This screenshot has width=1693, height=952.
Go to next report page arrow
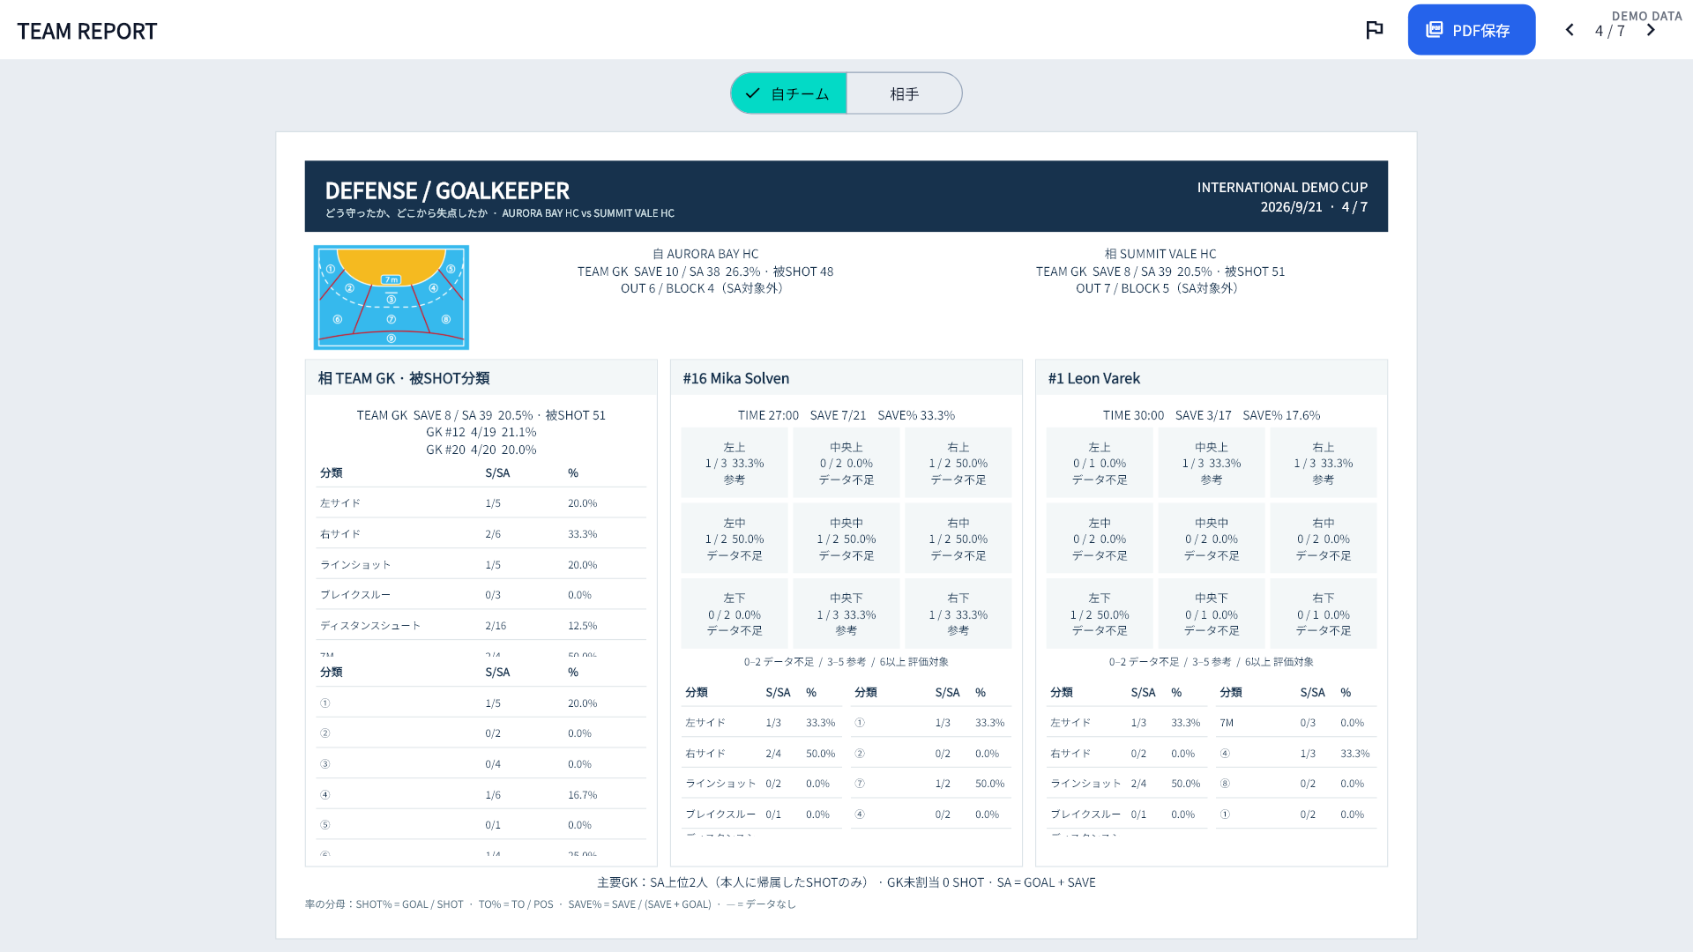pyautogui.click(x=1651, y=30)
